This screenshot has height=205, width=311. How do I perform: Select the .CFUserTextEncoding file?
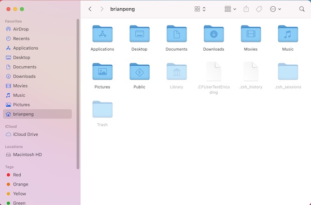214,71
